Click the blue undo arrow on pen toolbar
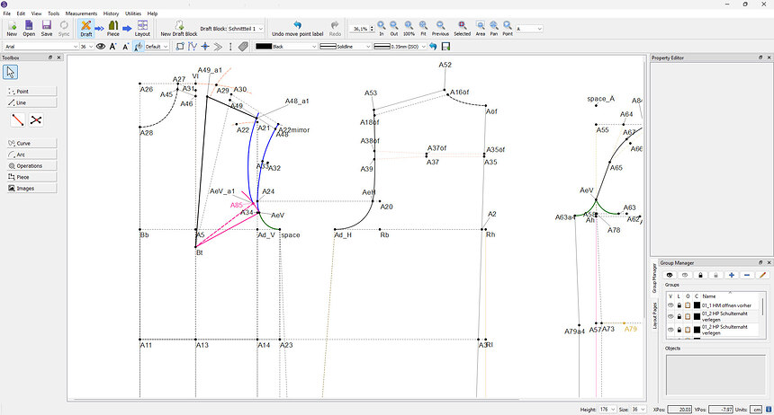 [x=433, y=47]
